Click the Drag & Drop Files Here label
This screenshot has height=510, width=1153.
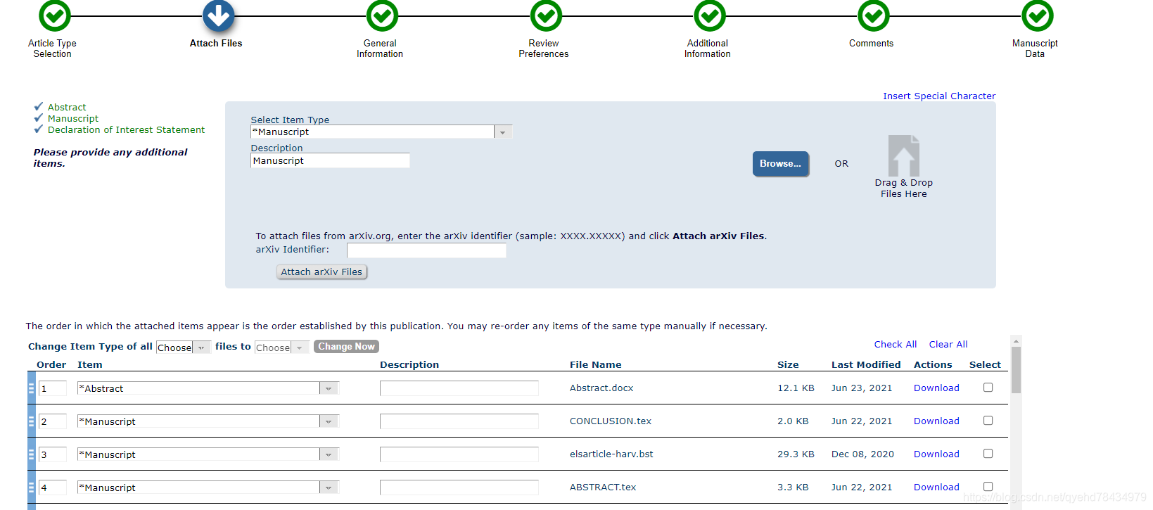click(x=904, y=189)
